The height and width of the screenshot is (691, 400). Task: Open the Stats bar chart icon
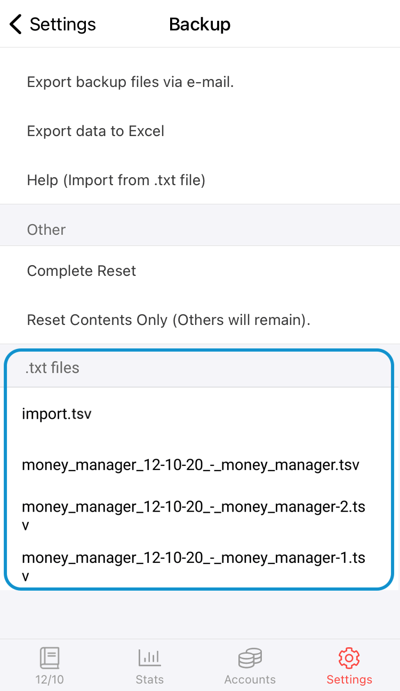pyautogui.click(x=150, y=658)
